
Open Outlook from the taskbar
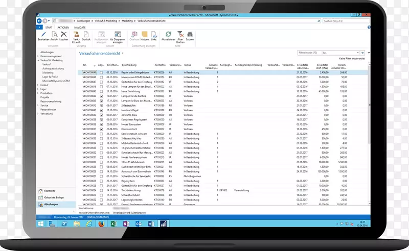tap(139, 223)
